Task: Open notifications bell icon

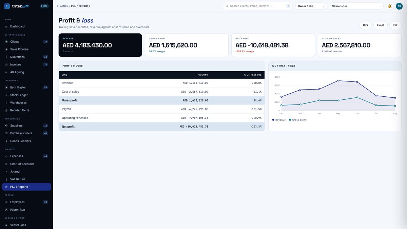Action: 390,6
